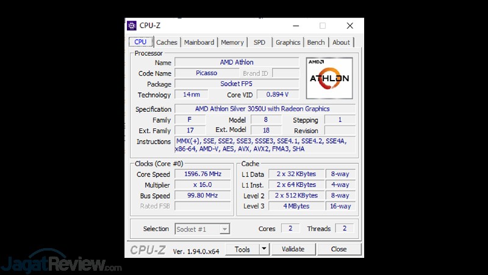This screenshot has width=488, height=275.
Task: Minimize the CPU-Z window
Action: point(296,26)
